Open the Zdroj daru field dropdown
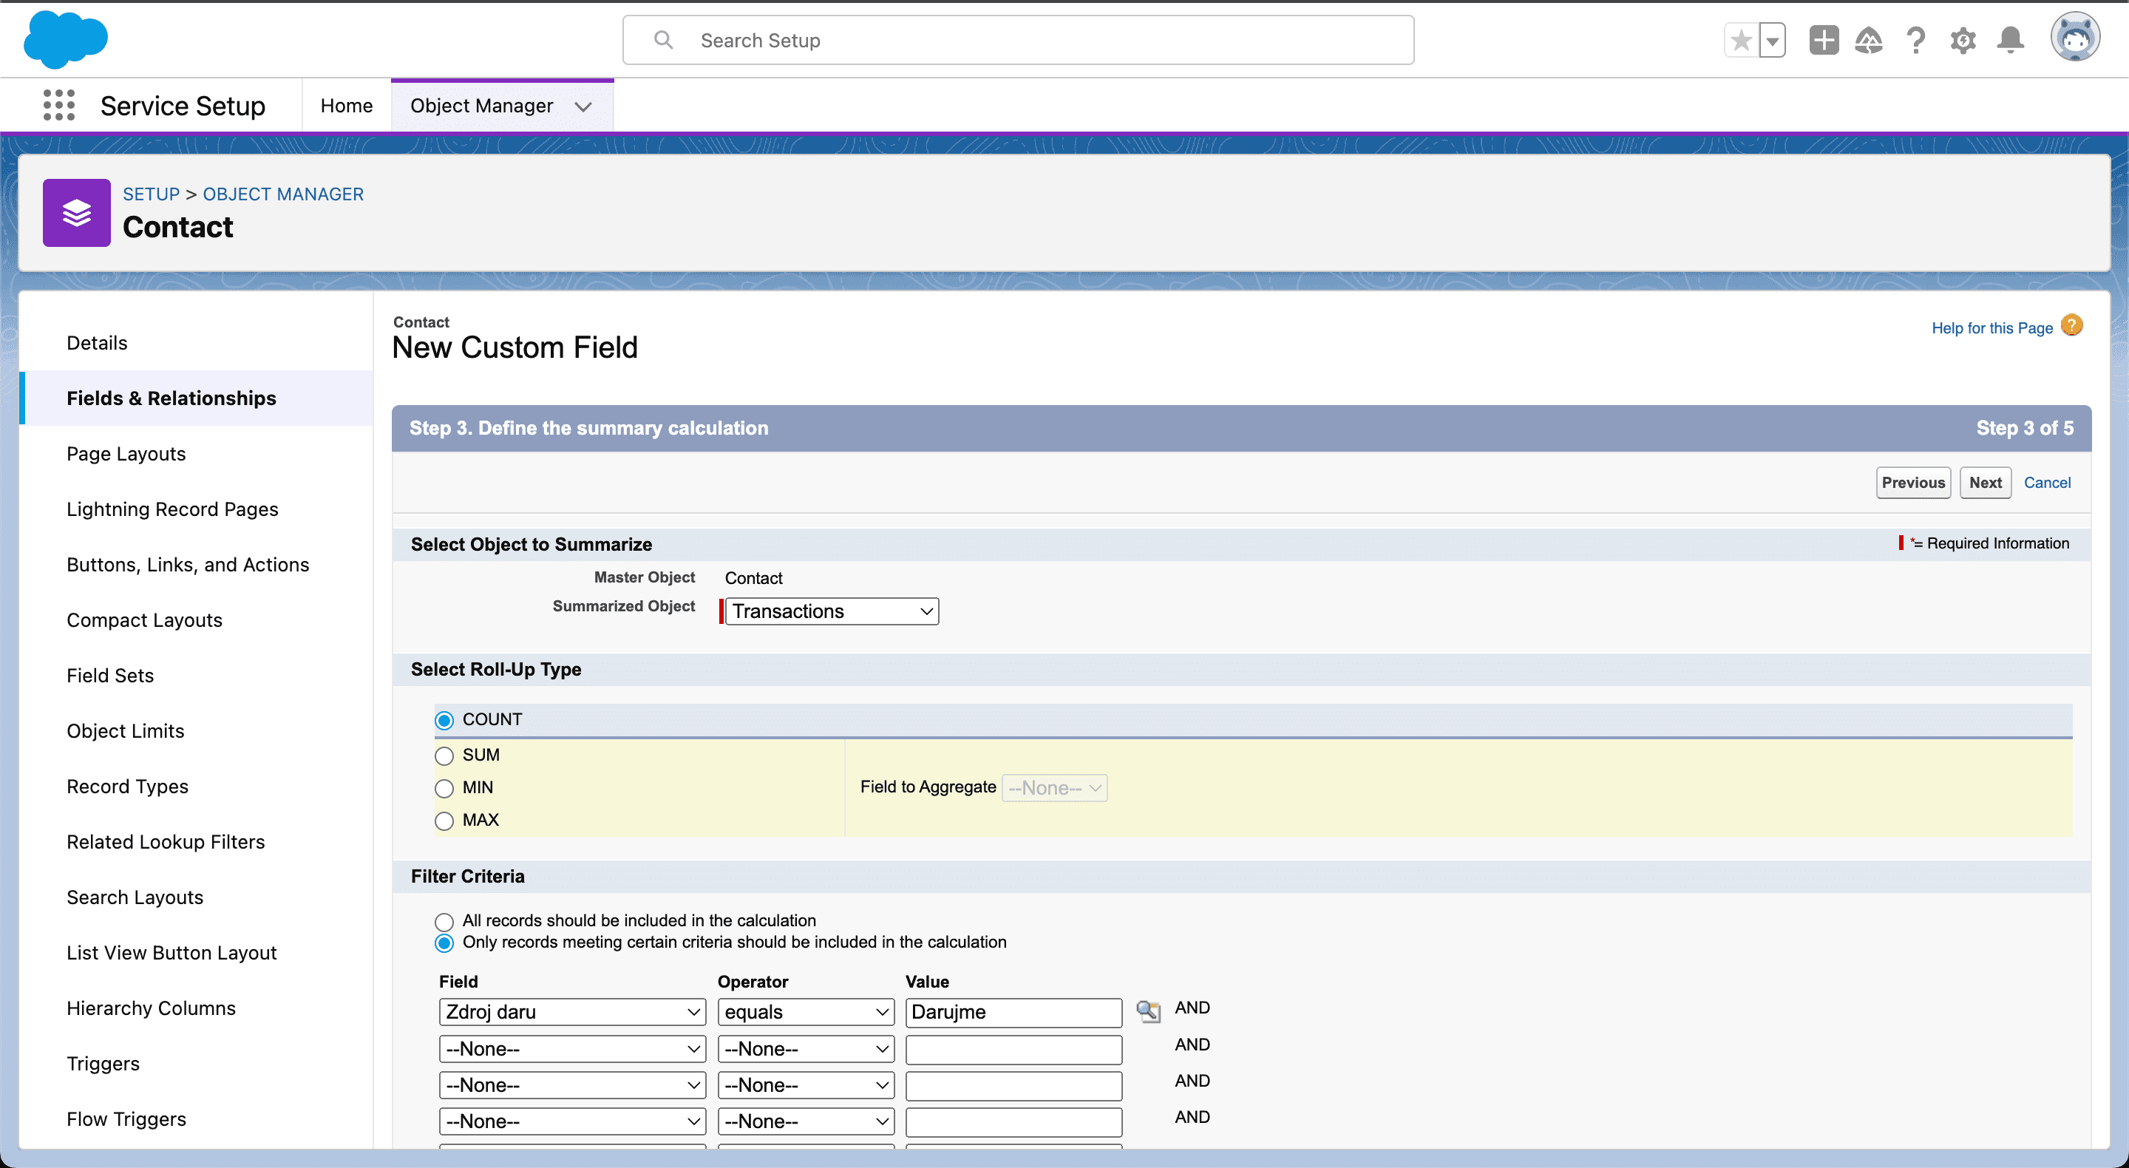This screenshot has height=1168, width=2129. 572,1012
